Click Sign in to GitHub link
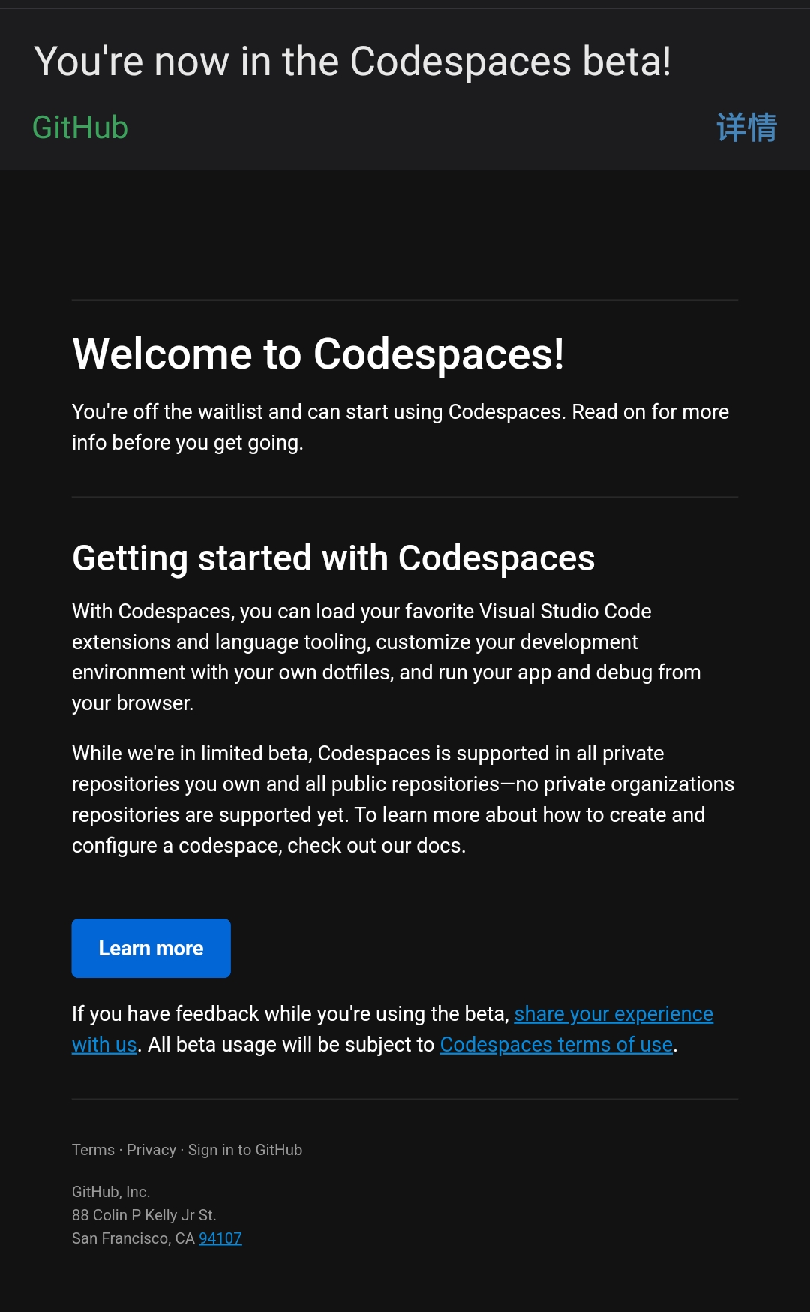The width and height of the screenshot is (810, 1312). [244, 1150]
